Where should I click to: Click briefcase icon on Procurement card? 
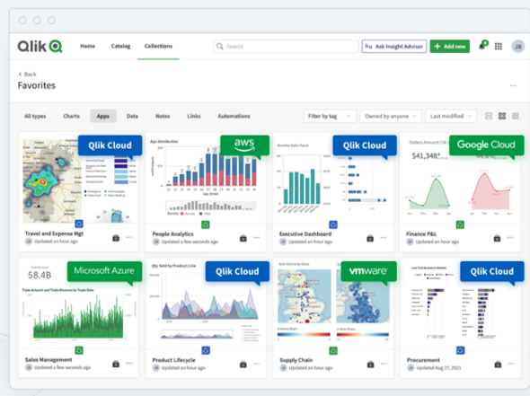[x=498, y=365]
